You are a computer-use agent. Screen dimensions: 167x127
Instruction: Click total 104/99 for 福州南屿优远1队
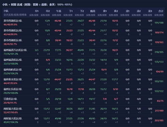[160, 72]
